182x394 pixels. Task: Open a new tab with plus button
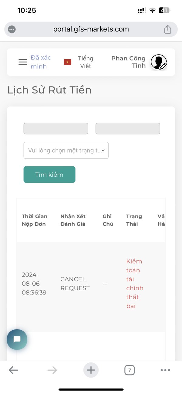pos(91,370)
